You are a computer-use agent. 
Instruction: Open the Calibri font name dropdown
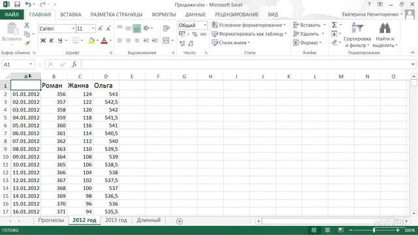(73, 29)
